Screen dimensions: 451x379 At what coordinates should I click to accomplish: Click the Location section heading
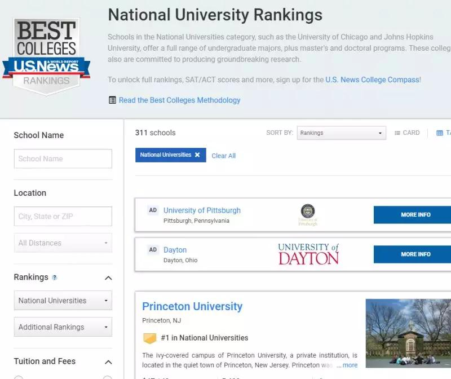30,193
